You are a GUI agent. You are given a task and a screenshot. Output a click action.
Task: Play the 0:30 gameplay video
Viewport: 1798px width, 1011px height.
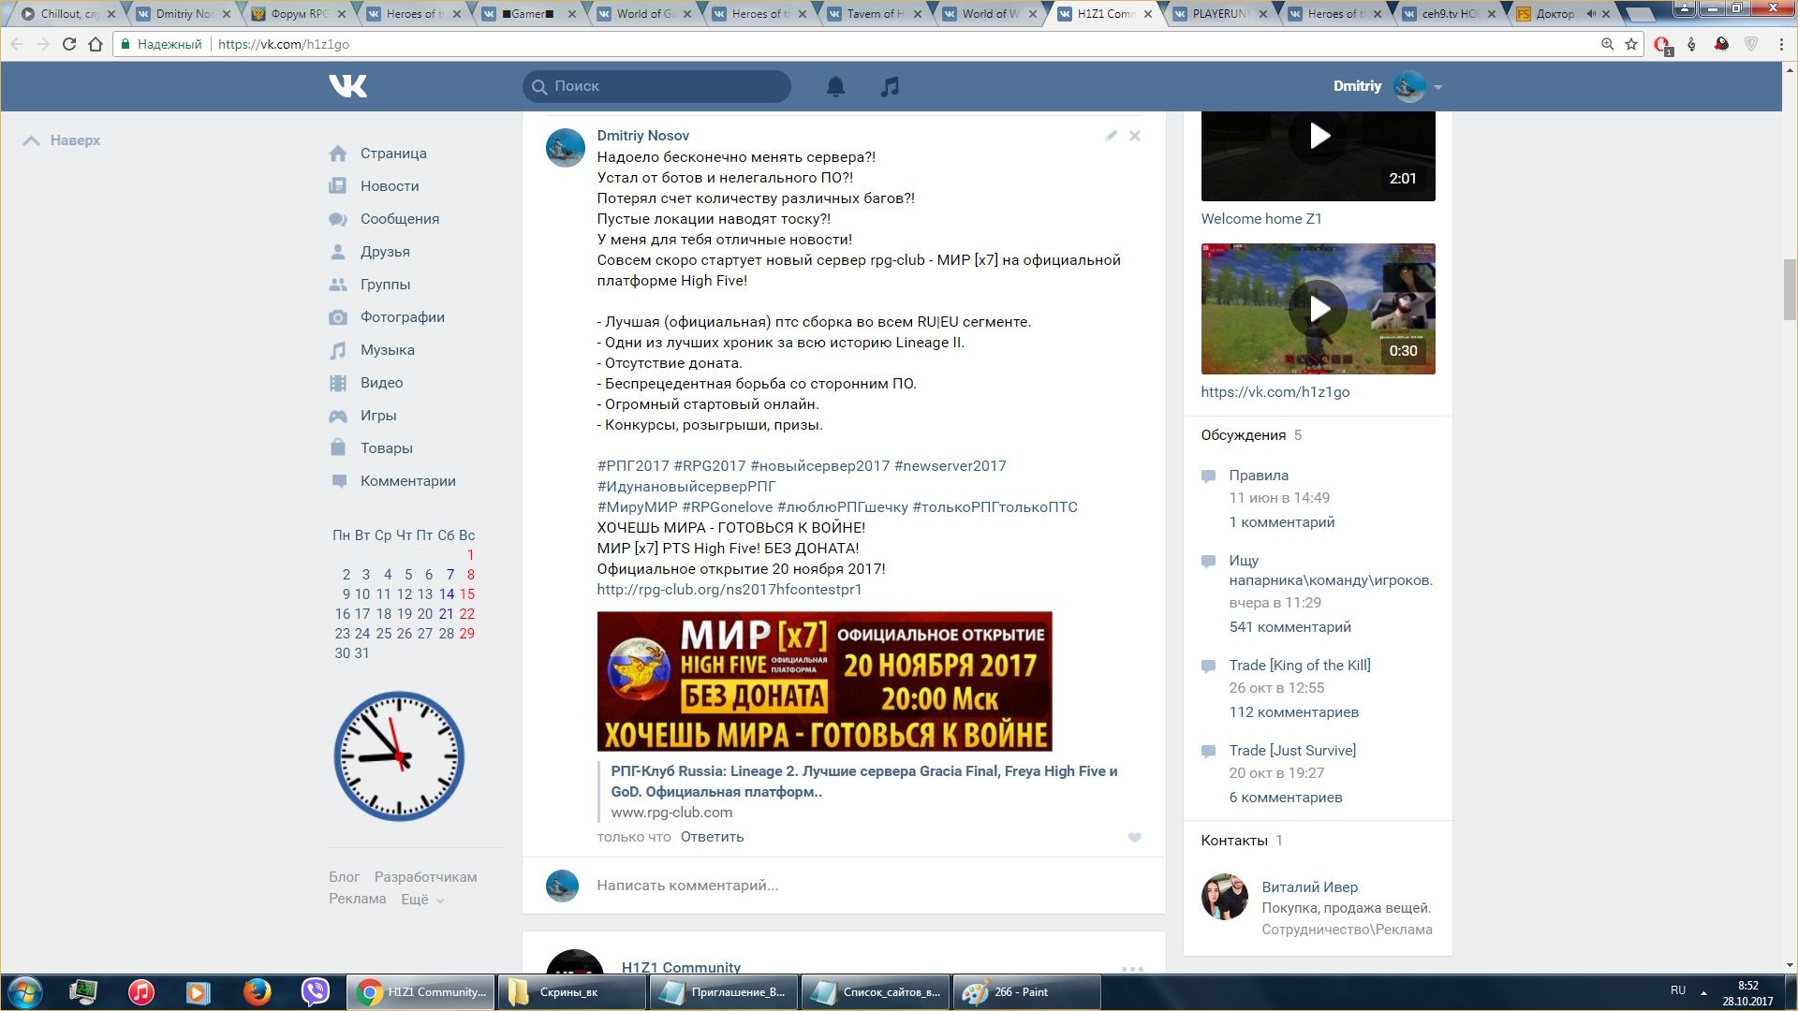coord(1319,309)
